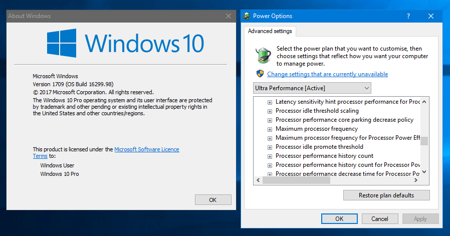The image size is (450, 236).
Task: Expand Processor performance decrease time setting
Action: [x=270, y=174]
